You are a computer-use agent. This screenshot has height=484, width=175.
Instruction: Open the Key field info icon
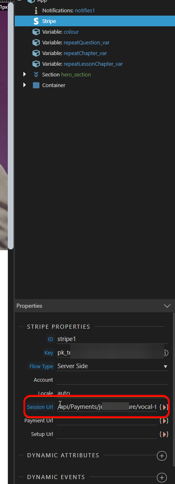click(x=166, y=353)
